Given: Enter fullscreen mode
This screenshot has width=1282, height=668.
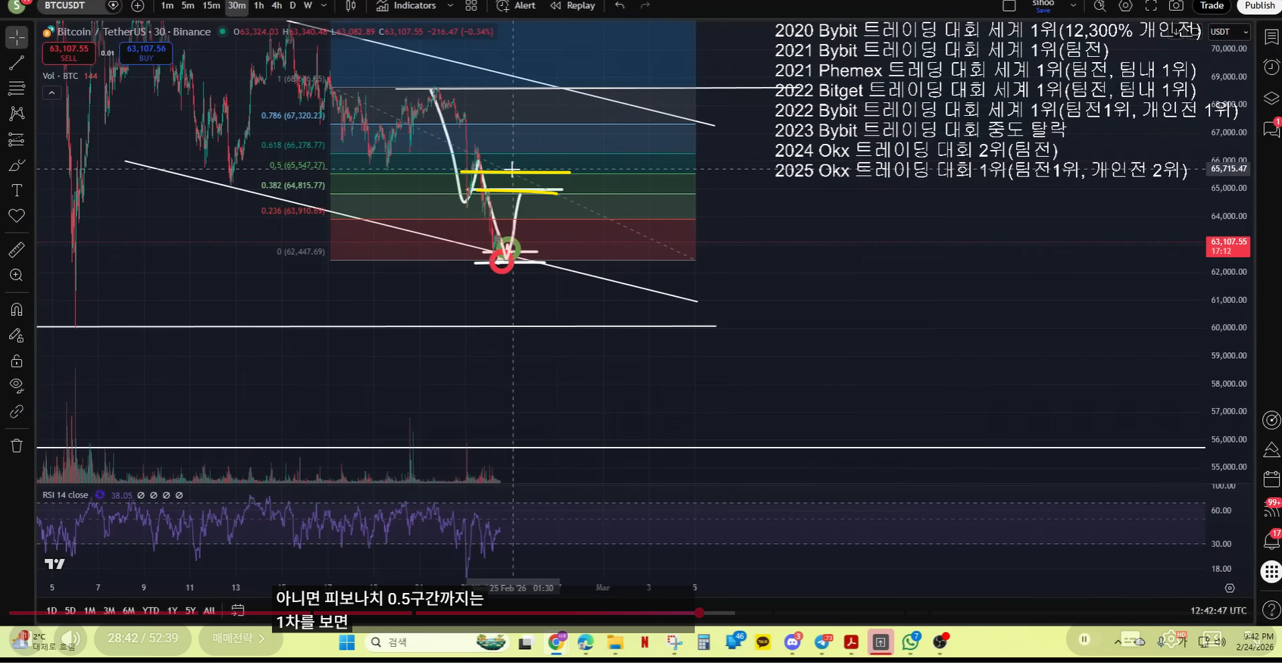Looking at the screenshot, I should (x=1151, y=5).
